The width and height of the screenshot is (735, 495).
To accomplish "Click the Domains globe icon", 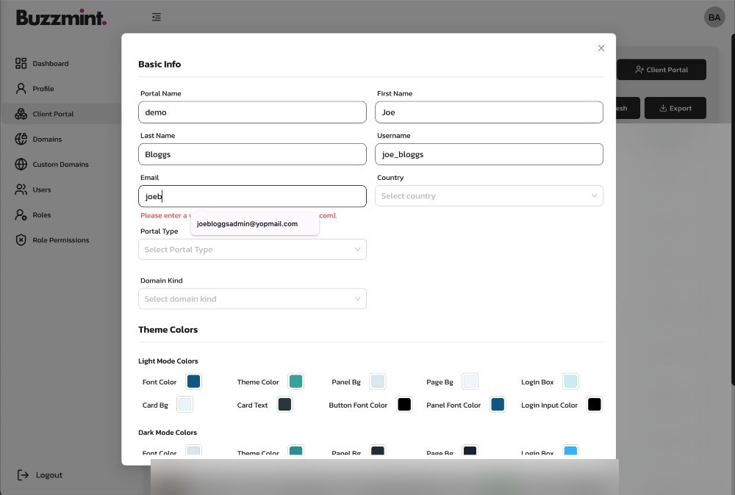I will tap(21, 139).
